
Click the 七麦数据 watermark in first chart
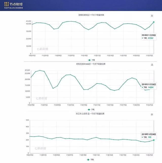[x=43, y=49]
